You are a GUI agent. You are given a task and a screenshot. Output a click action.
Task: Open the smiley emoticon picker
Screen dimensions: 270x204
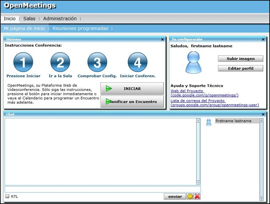coord(190,196)
